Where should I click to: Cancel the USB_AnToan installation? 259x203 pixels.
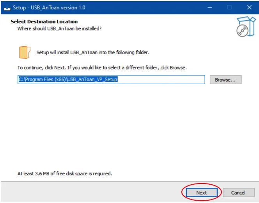pos(238,192)
